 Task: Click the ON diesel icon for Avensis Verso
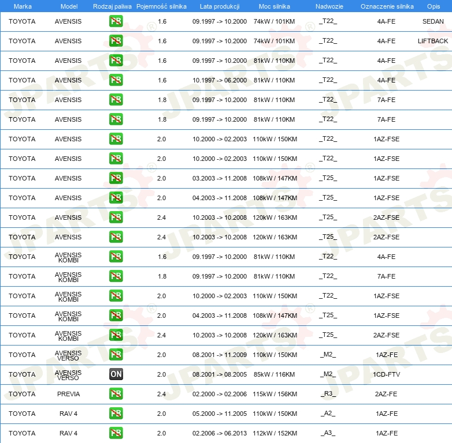(x=116, y=374)
